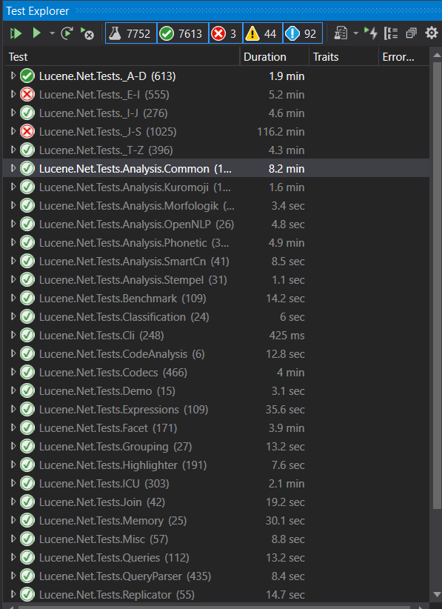Screen dimensions: 442x609
Task: Select Lucene.Net.Tests.Analysis.Stempel row
Action: click(x=216, y=279)
